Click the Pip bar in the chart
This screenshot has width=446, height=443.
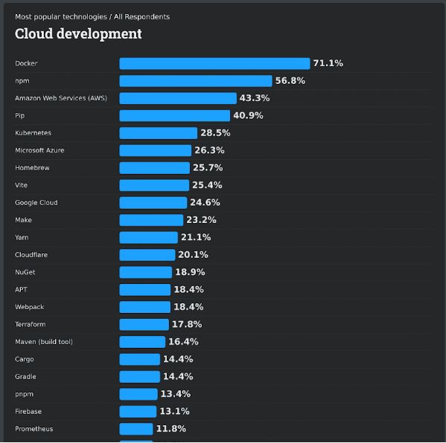click(175, 116)
